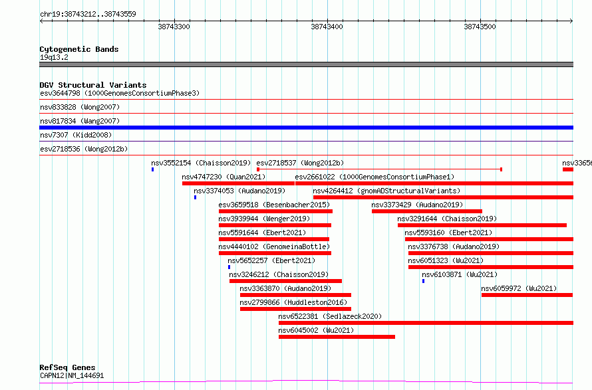Select the red nsv6522381 variant bar
The image size is (592, 390).
(426, 323)
